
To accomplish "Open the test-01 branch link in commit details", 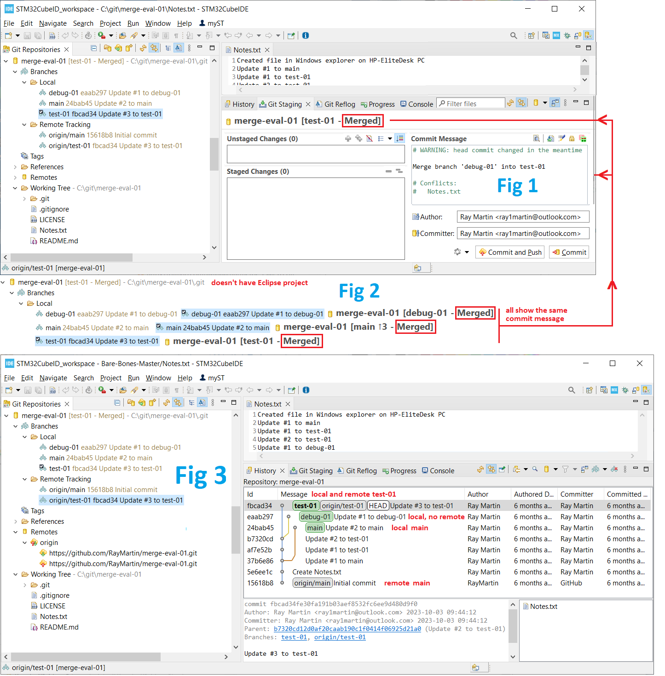I will tap(294, 637).
